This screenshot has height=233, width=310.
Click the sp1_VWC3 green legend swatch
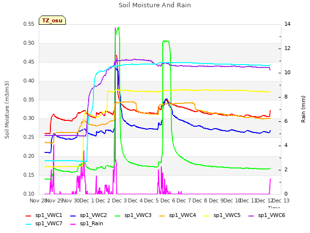(x=117, y=216)
